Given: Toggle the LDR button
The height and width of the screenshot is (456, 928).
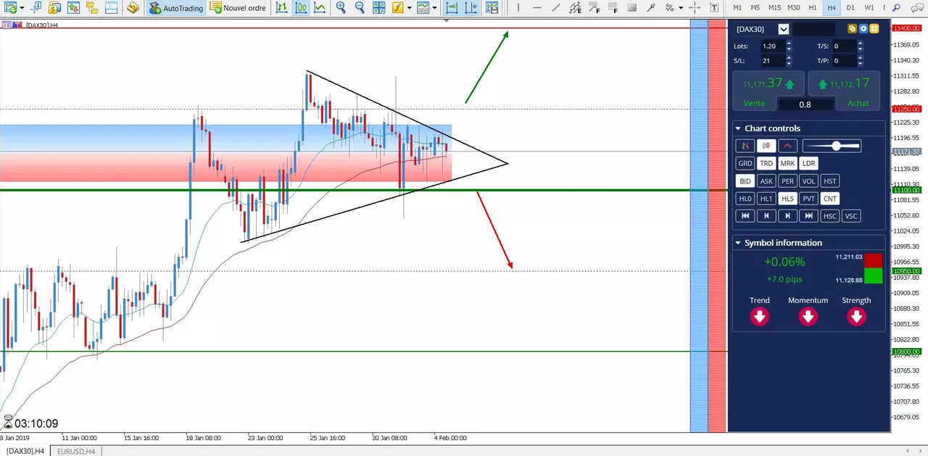Looking at the screenshot, I should [x=809, y=163].
